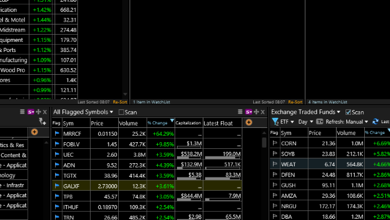Sort ETF table by Price header

click(x=322, y=133)
